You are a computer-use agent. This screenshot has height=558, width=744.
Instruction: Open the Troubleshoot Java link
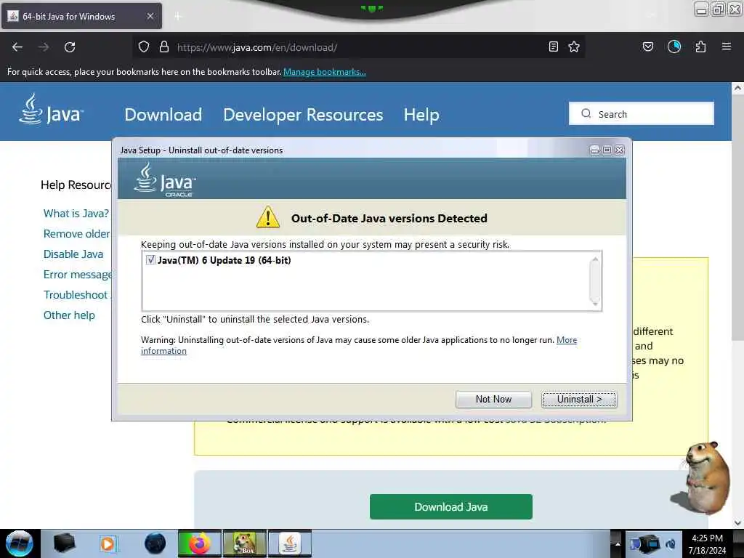coord(77,295)
